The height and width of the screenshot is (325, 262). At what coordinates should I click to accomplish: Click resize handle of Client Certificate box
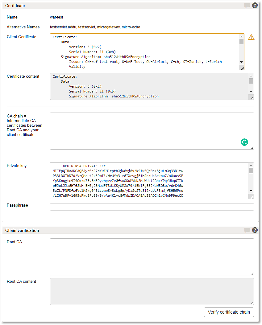pos(242,68)
